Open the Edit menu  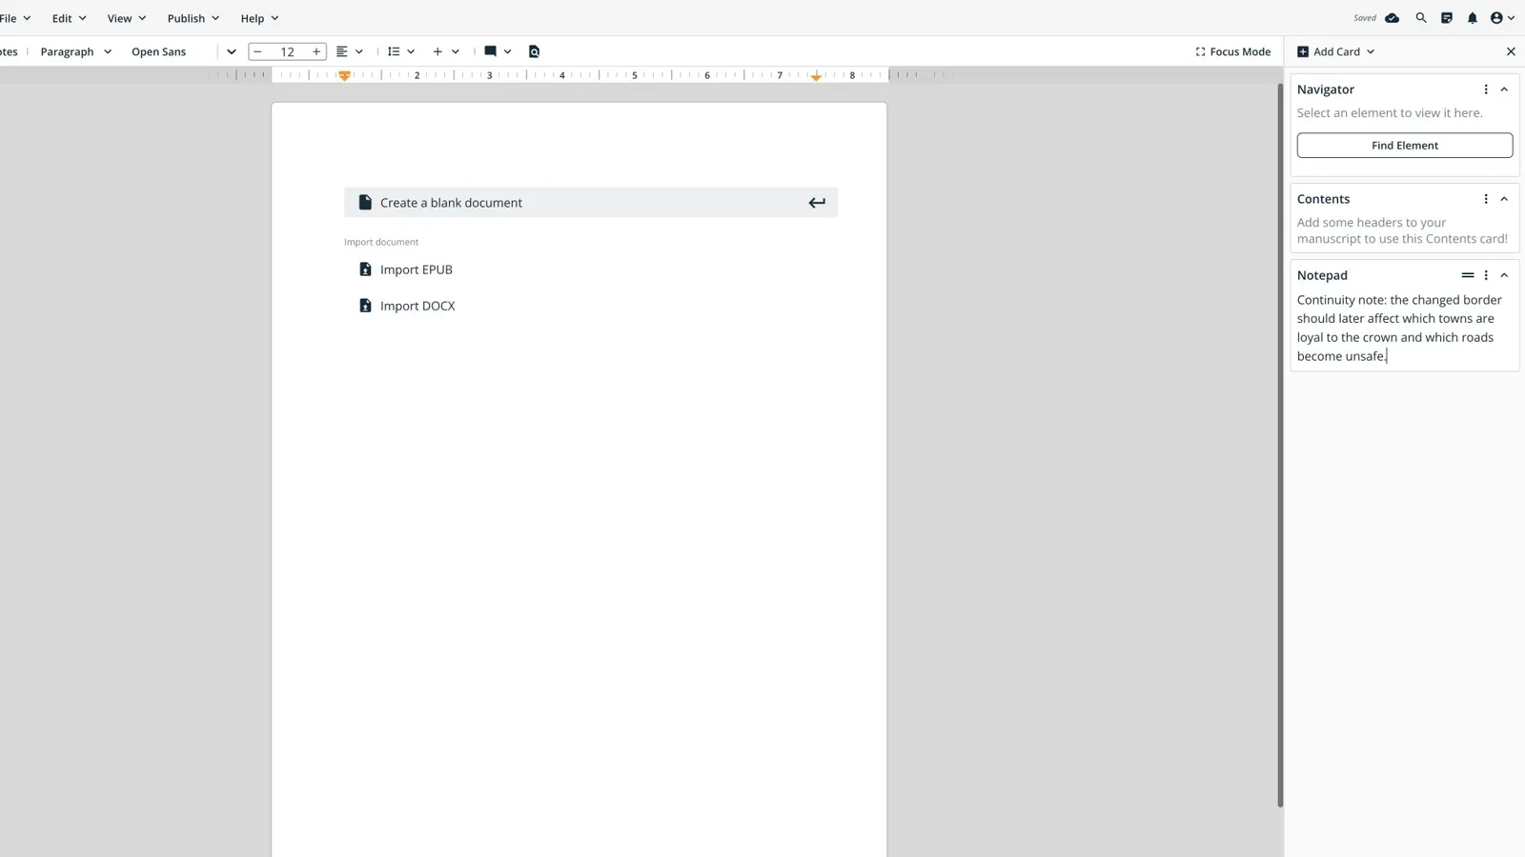[x=69, y=18]
